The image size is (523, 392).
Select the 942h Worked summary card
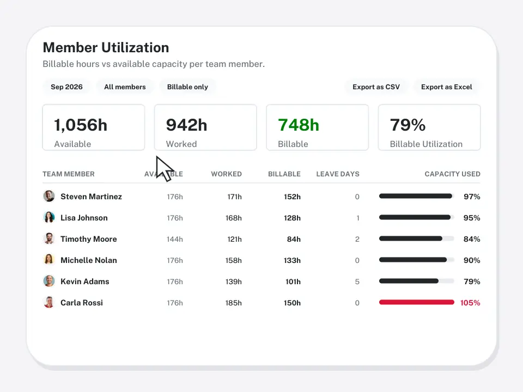205,127
